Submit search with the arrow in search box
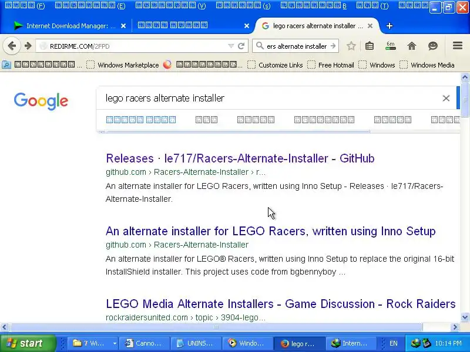This screenshot has height=352, width=470. click(333, 46)
